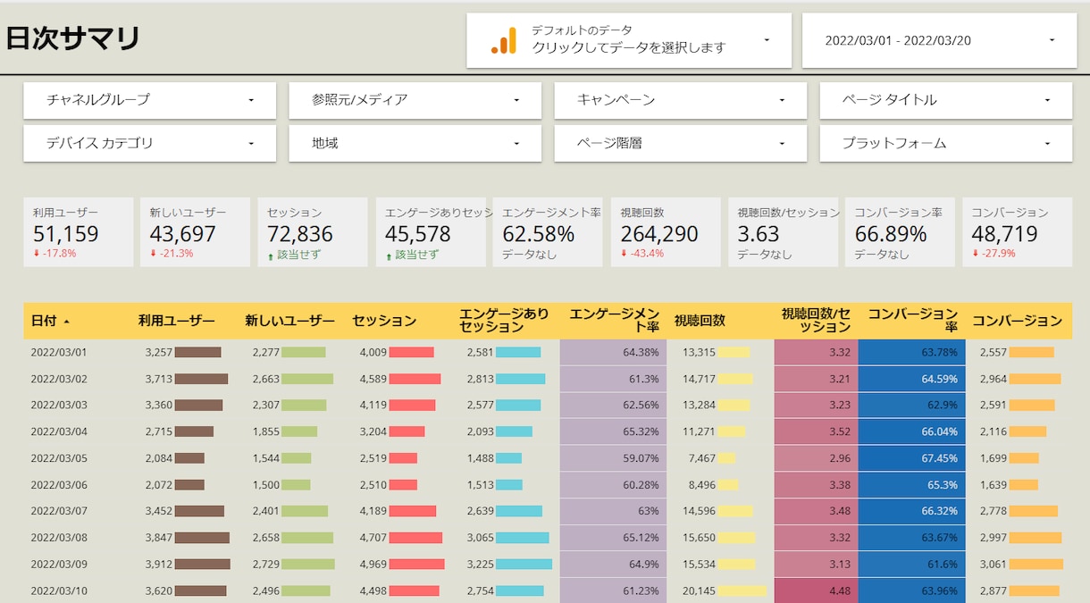Expand the ページ階層 filter dropdown
The height and width of the screenshot is (603, 1090).
[x=680, y=143]
